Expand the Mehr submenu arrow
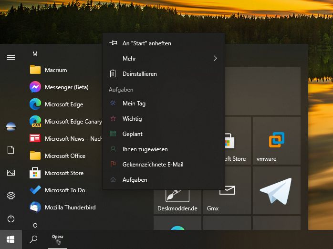The image size is (333, 249). 215,58
